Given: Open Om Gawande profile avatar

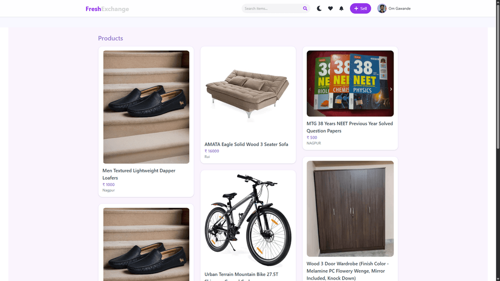Looking at the screenshot, I should [x=382, y=8].
